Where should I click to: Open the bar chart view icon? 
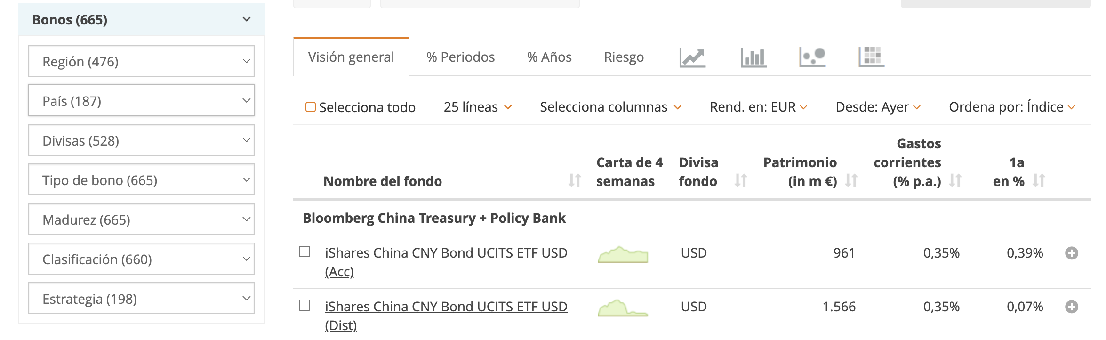(753, 57)
